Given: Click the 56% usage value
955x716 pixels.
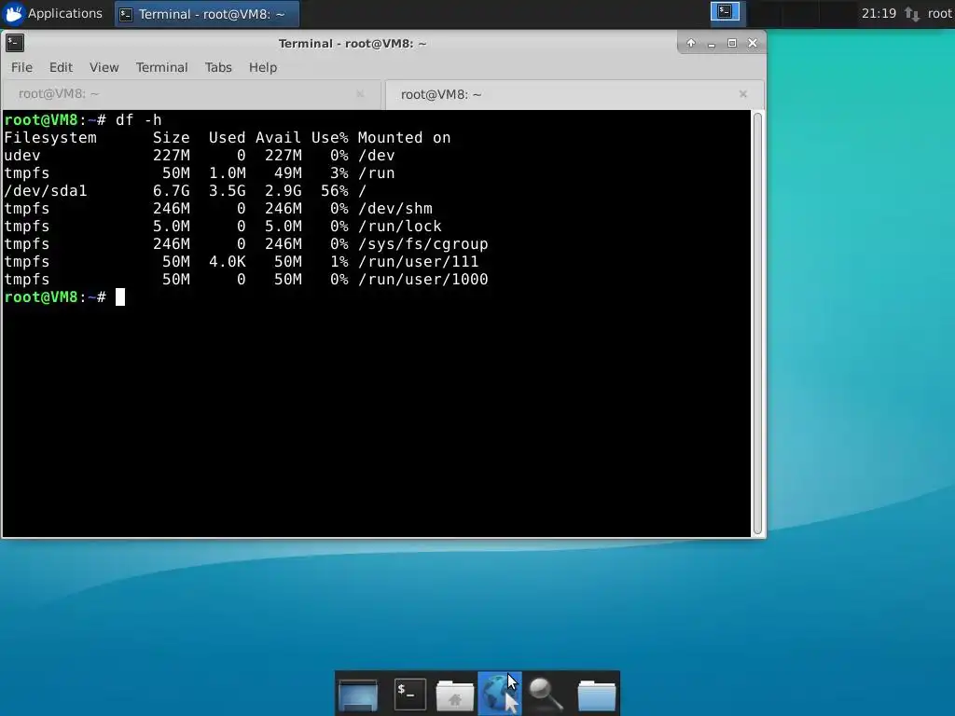Looking at the screenshot, I should [x=335, y=191].
